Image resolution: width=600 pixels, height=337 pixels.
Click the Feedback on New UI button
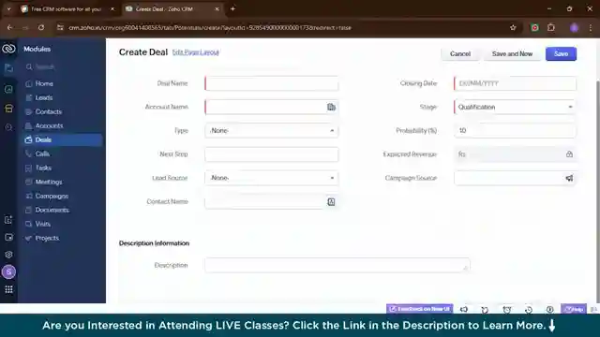click(419, 309)
